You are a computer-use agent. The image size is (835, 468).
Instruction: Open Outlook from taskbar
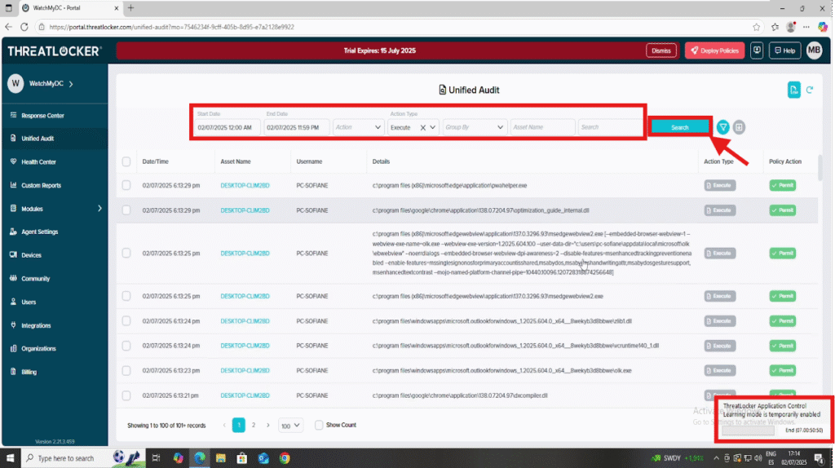(x=263, y=458)
